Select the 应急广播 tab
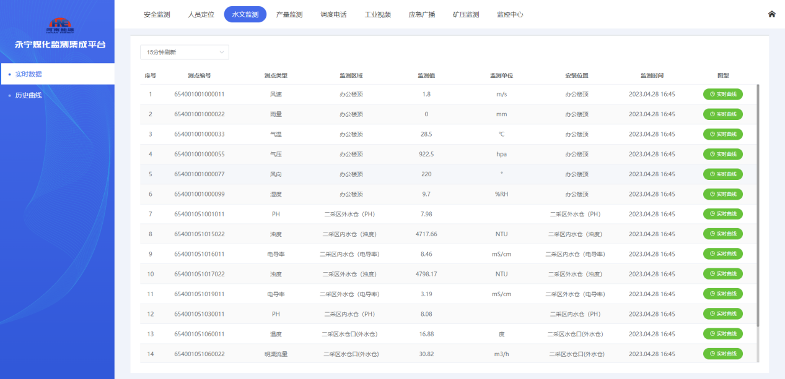This screenshot has width=785, height=379. click(x=421, y=14)
